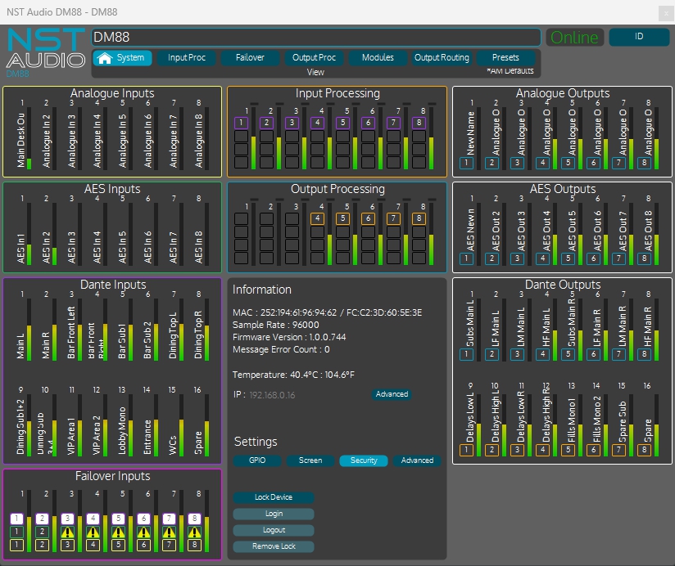
Task: Click the Entrance Dante input channel
Action: tap(147, 437)
